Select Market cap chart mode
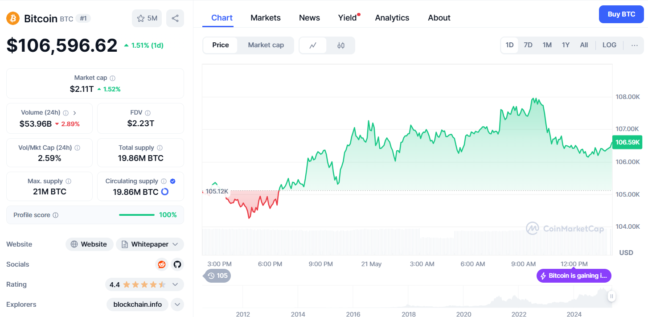This screenshot has height=317, width=648. (266, 45)
